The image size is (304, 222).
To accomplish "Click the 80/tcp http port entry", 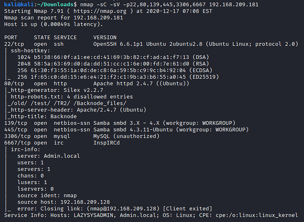I will pyautogui.click(x=26, y=84).
